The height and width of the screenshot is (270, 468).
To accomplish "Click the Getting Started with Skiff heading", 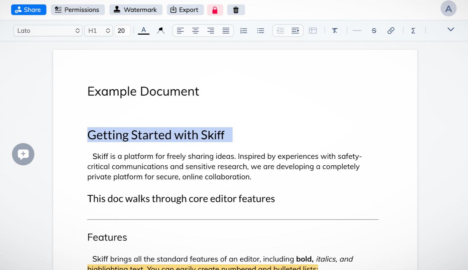I will click(156, 135).
